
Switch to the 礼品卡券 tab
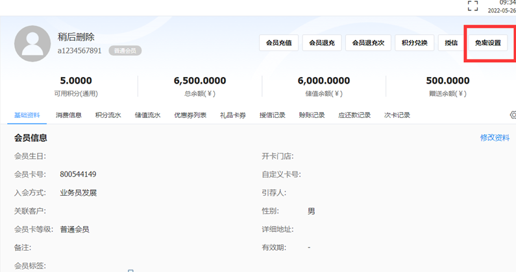[233, 115]
